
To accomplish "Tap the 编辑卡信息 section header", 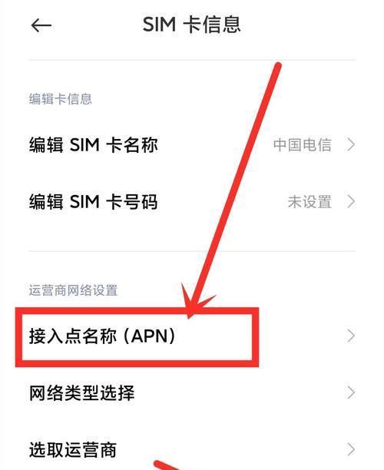I will coord(60,99).
